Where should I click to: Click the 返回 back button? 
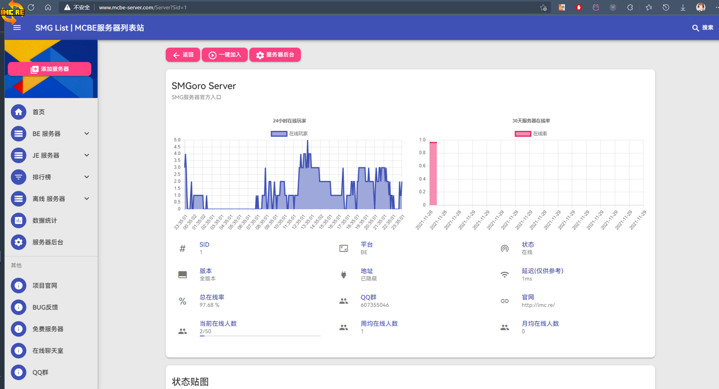(183, 55)
